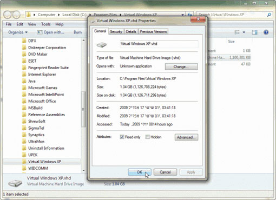Expand the view options dropdown arrow
Image resolution: width=276 pixels, height=200 pixels.
(x=244, y=32)
